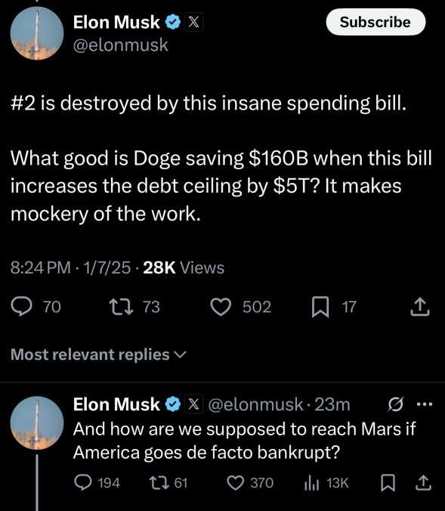Viewport: 445px width, 511px height.
Task: Open the reply's Elon Musk avatar
Action: pos(37,423)
